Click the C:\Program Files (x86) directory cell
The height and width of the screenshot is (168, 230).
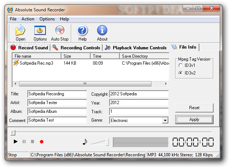click(145, 63)
